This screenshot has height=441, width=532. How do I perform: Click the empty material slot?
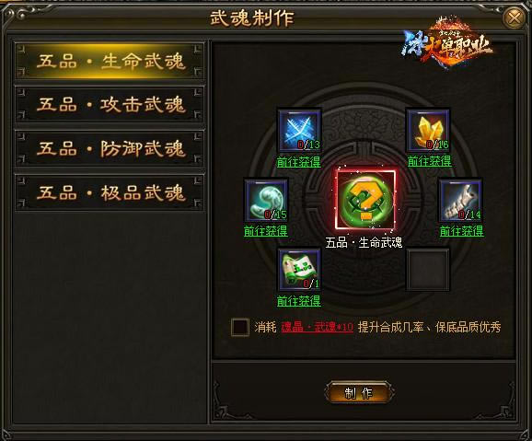coord(429,270)
